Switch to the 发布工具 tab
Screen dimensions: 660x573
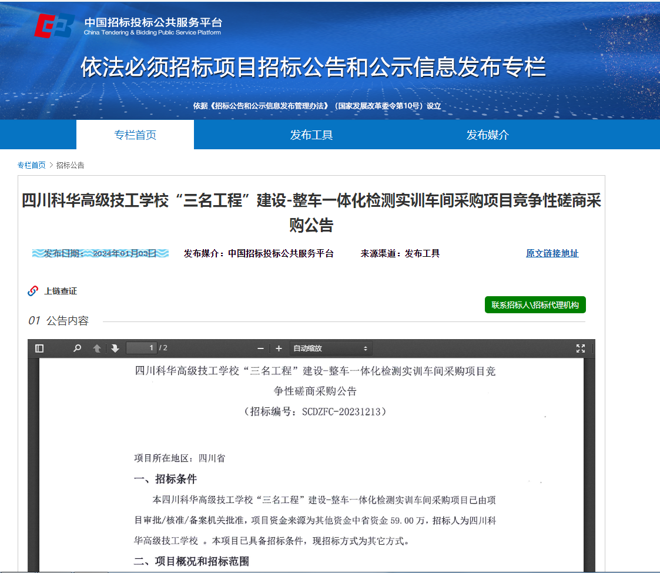[311, 135]
